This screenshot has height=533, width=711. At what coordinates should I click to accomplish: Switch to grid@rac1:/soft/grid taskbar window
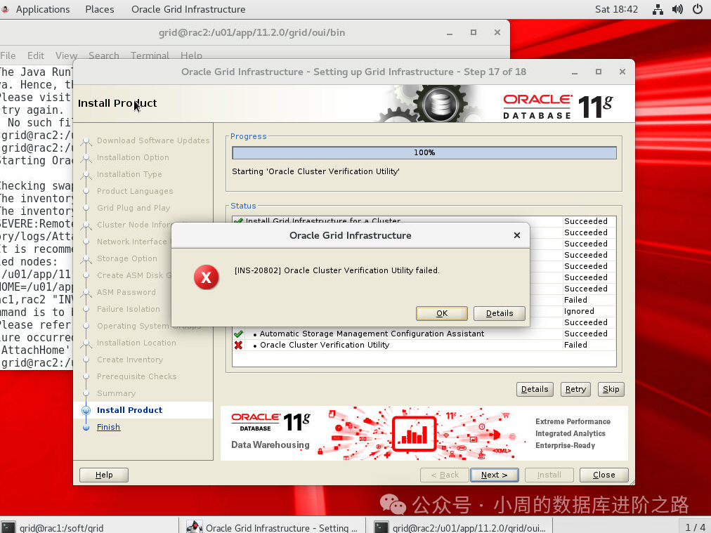tap(89, 527)
